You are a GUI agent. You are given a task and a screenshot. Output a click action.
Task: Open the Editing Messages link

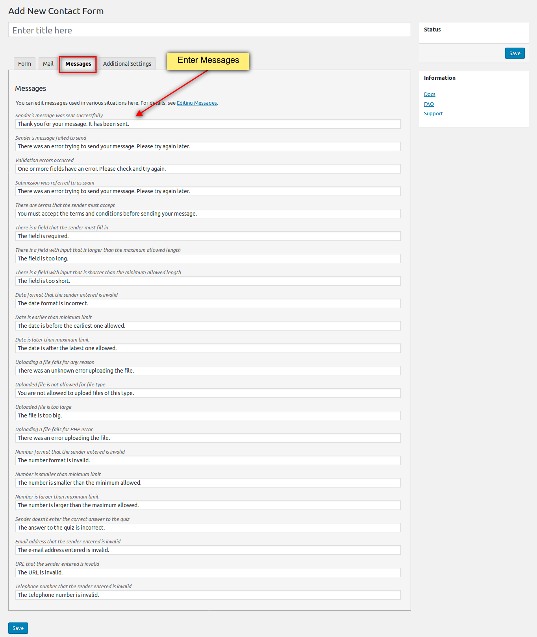[x=196, y=103]
